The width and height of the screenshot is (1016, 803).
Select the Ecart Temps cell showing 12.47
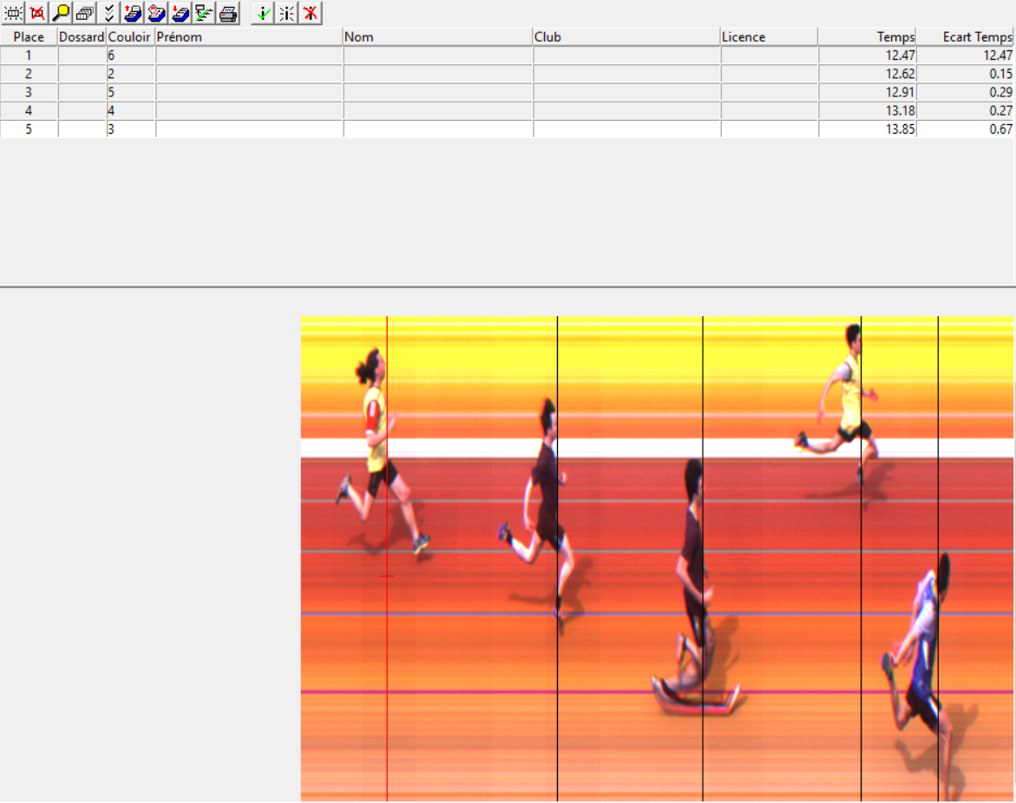(x=966, y=56)
